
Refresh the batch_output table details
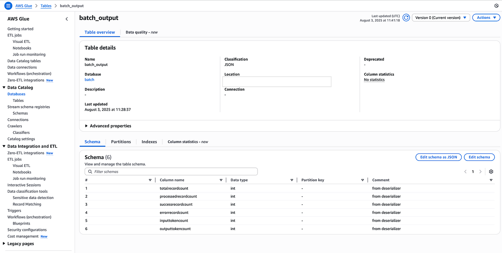pos(406,17)
